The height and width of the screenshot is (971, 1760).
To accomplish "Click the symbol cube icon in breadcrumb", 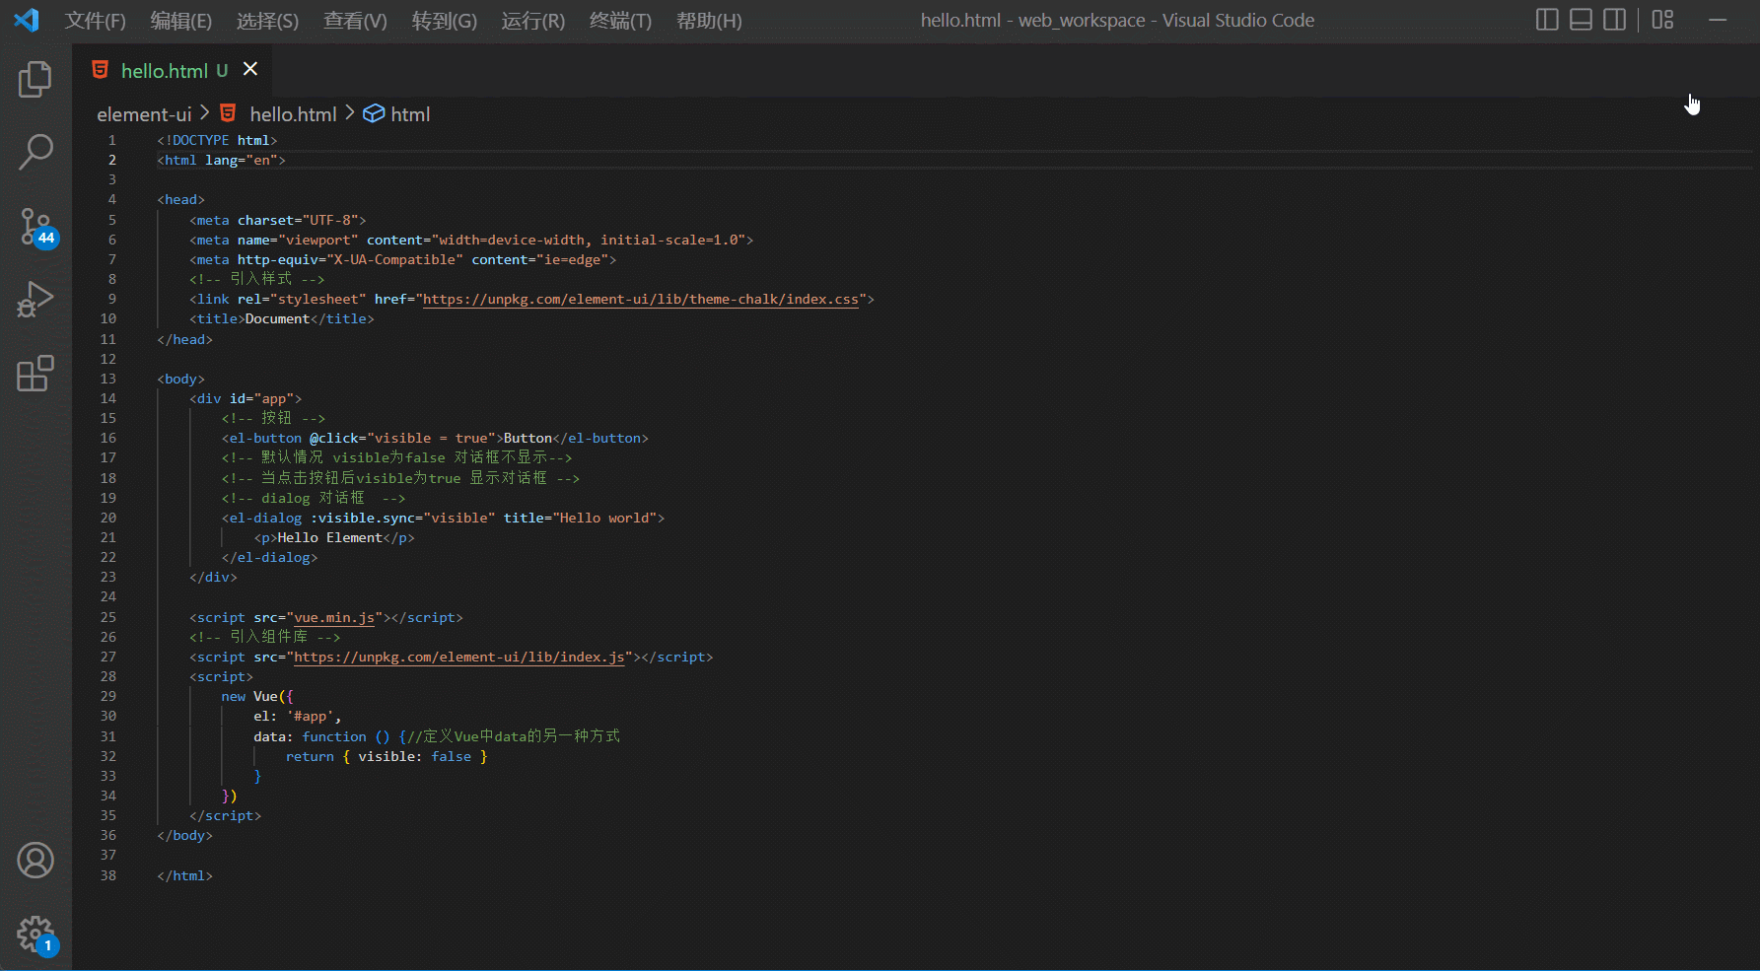I will [374, 113].
